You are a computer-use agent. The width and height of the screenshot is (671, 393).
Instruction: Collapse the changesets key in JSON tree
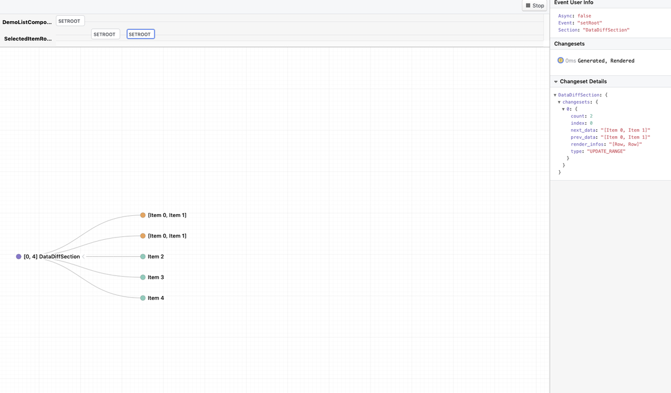pyautogui.click(x=559, y=102)
